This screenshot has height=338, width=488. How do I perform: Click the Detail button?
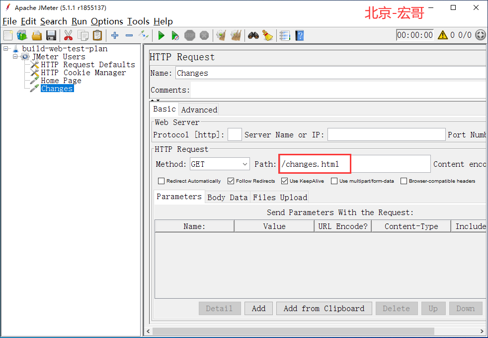(220, 308)
